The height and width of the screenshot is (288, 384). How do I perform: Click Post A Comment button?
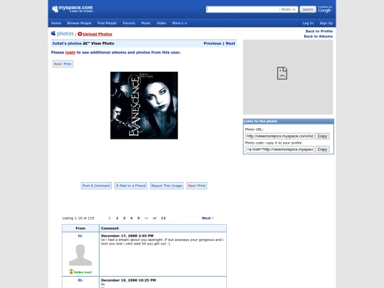click(x=96, y=186)
